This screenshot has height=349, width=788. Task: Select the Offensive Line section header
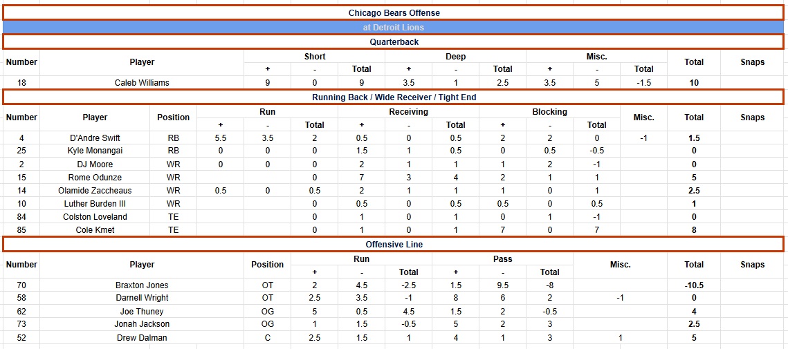pos(394,245)
